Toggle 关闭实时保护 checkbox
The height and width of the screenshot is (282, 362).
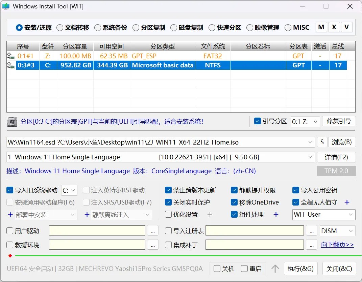168,202
